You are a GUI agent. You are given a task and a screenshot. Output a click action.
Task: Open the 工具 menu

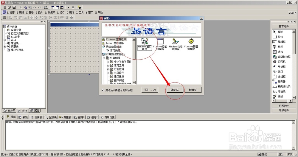click(80, 12)
